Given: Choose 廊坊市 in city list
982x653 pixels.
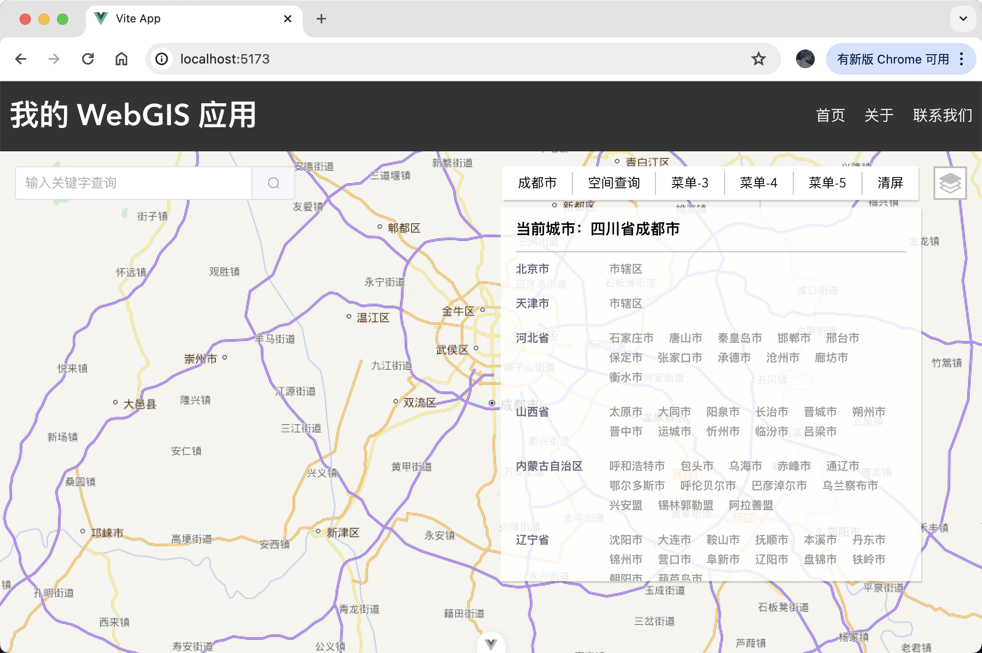Looking at the screenshot, I should 831,358.
